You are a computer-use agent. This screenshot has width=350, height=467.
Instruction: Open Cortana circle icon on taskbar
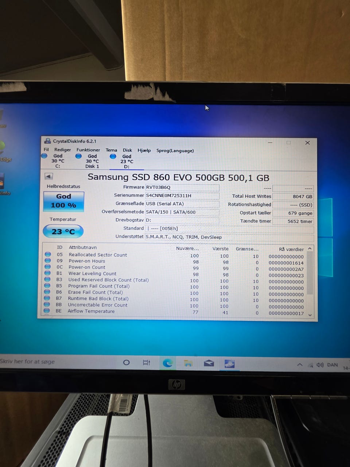pos(126,362)
